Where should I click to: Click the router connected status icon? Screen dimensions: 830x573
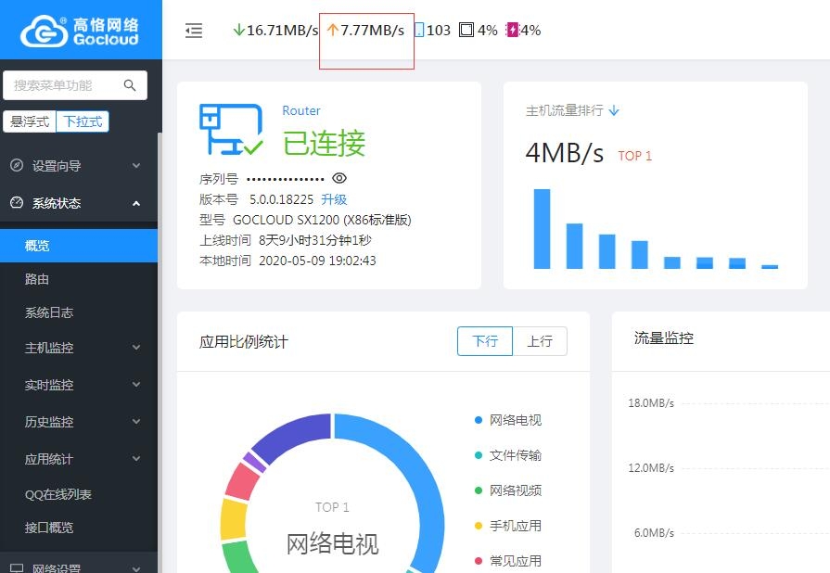[231, 130]
